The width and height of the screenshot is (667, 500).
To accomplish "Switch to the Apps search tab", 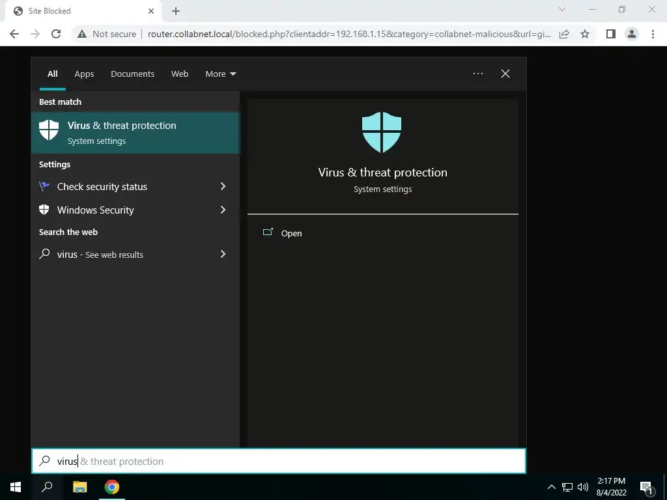I will (84, 74).
